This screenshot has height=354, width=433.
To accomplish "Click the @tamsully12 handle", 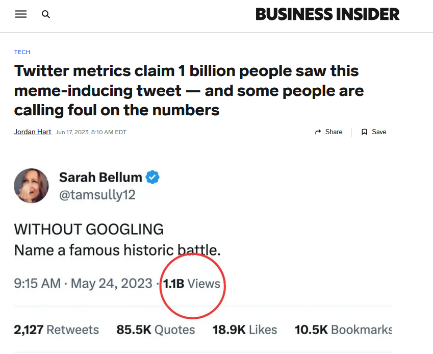I will point(97,195).
